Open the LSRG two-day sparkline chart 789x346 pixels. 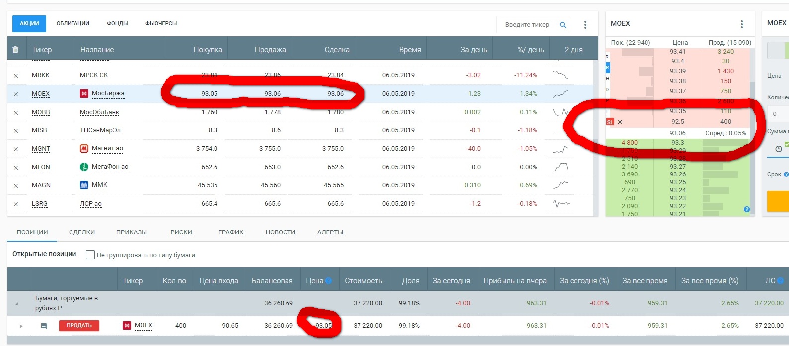(x=561, y=204)
